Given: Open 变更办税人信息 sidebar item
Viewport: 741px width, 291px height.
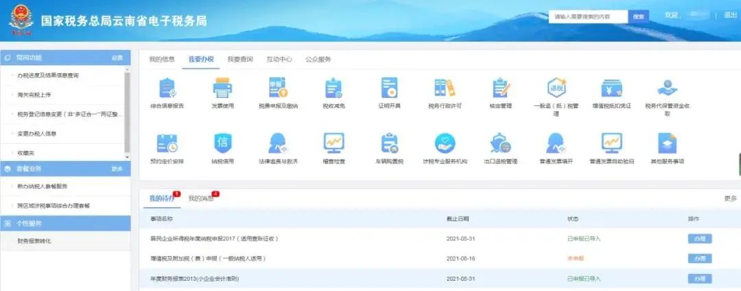Looking at the screenshot, I should point(37,134).
